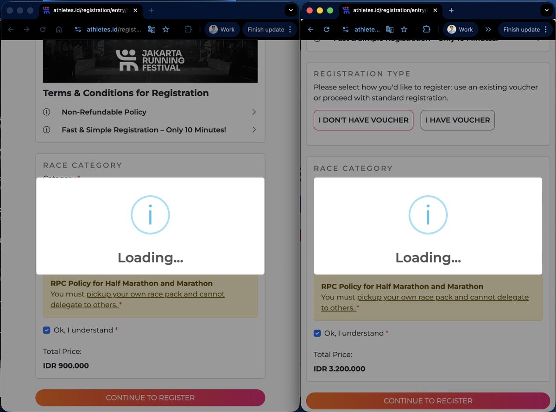This screenshot has height=412, width=556.
Task: Click Finish update menu dots in right window
Action: point(546,29)
